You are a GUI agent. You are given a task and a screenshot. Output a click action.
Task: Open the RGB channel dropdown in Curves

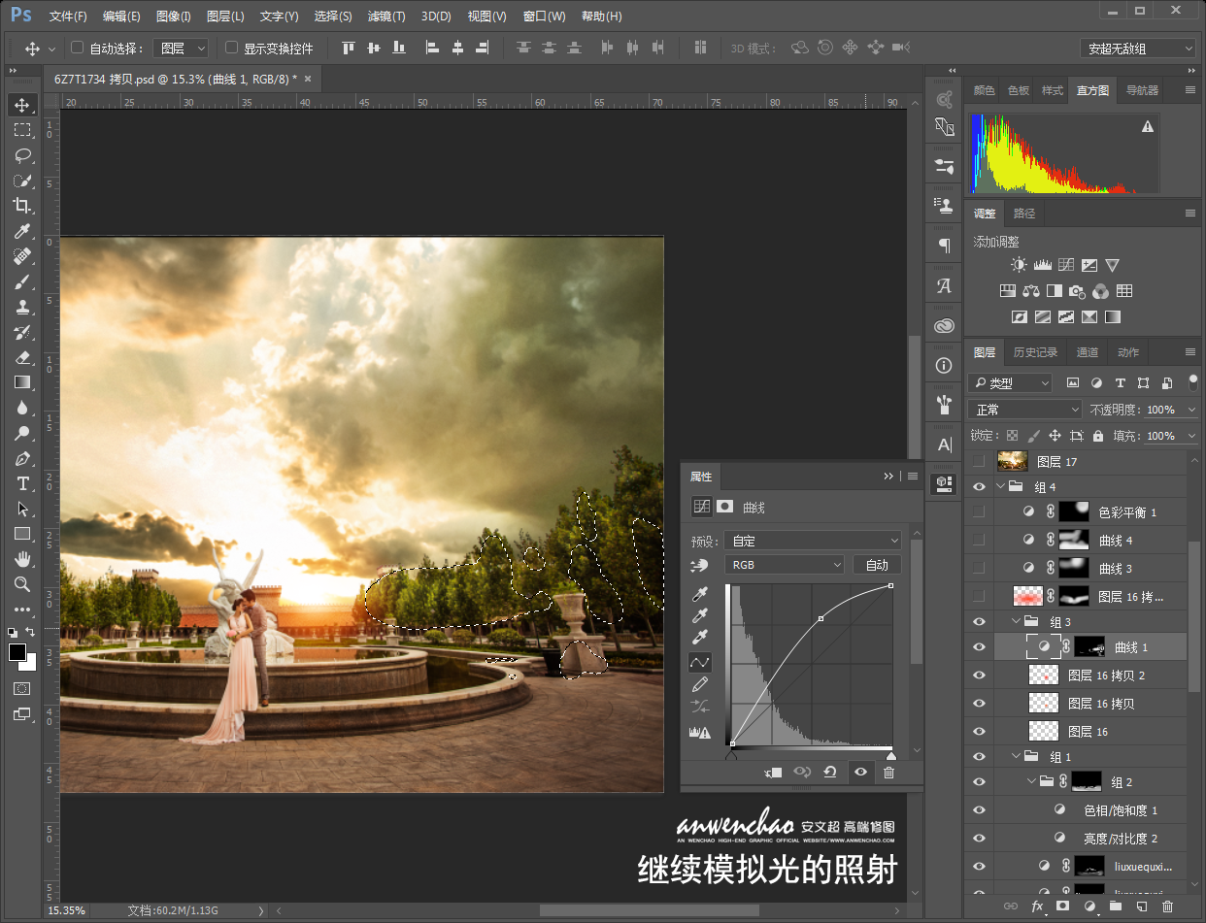pyautogui.click(x=785, y=565)
